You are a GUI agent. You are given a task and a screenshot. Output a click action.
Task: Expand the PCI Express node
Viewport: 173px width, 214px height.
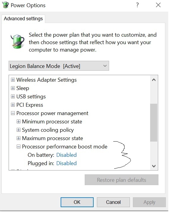[13, 105]
